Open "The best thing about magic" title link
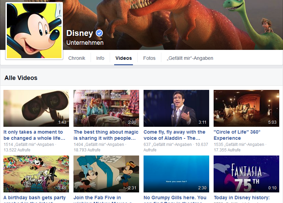Viewport: 283px width, 203px height. click(x=106, y=135)
